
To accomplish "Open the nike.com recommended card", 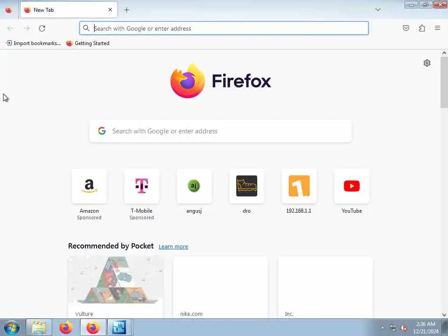I will click(x=220, y=287).
